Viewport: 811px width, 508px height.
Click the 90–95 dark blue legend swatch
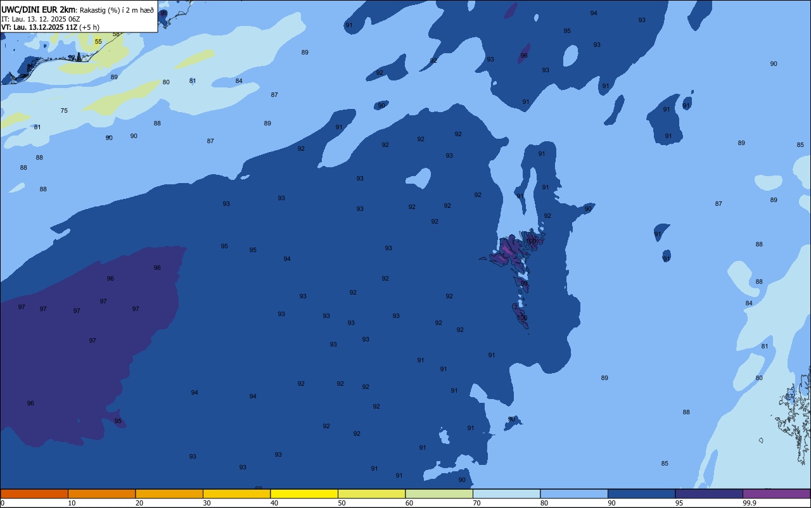point(641,493)
